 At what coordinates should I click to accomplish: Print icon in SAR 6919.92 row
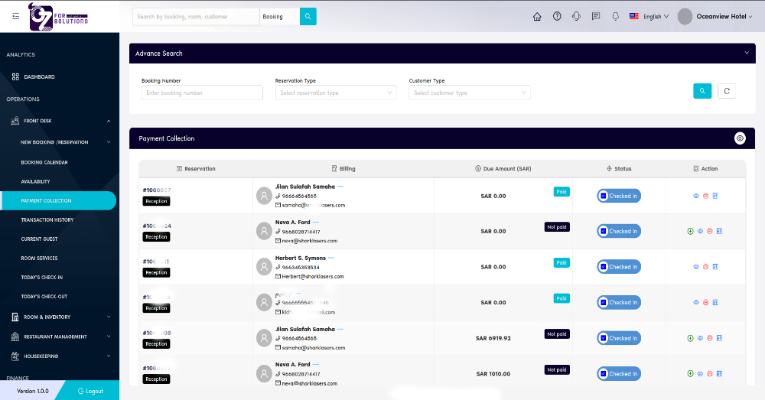710,338
